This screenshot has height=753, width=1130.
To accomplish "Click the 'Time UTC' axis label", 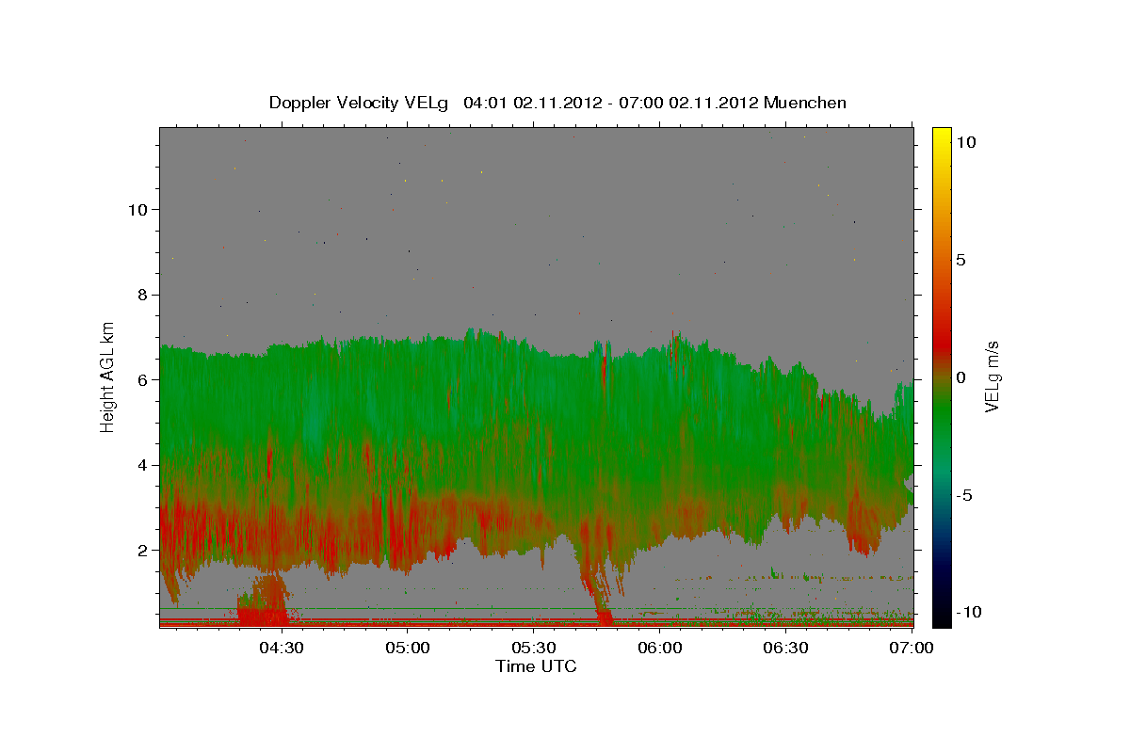I will 536,666.
